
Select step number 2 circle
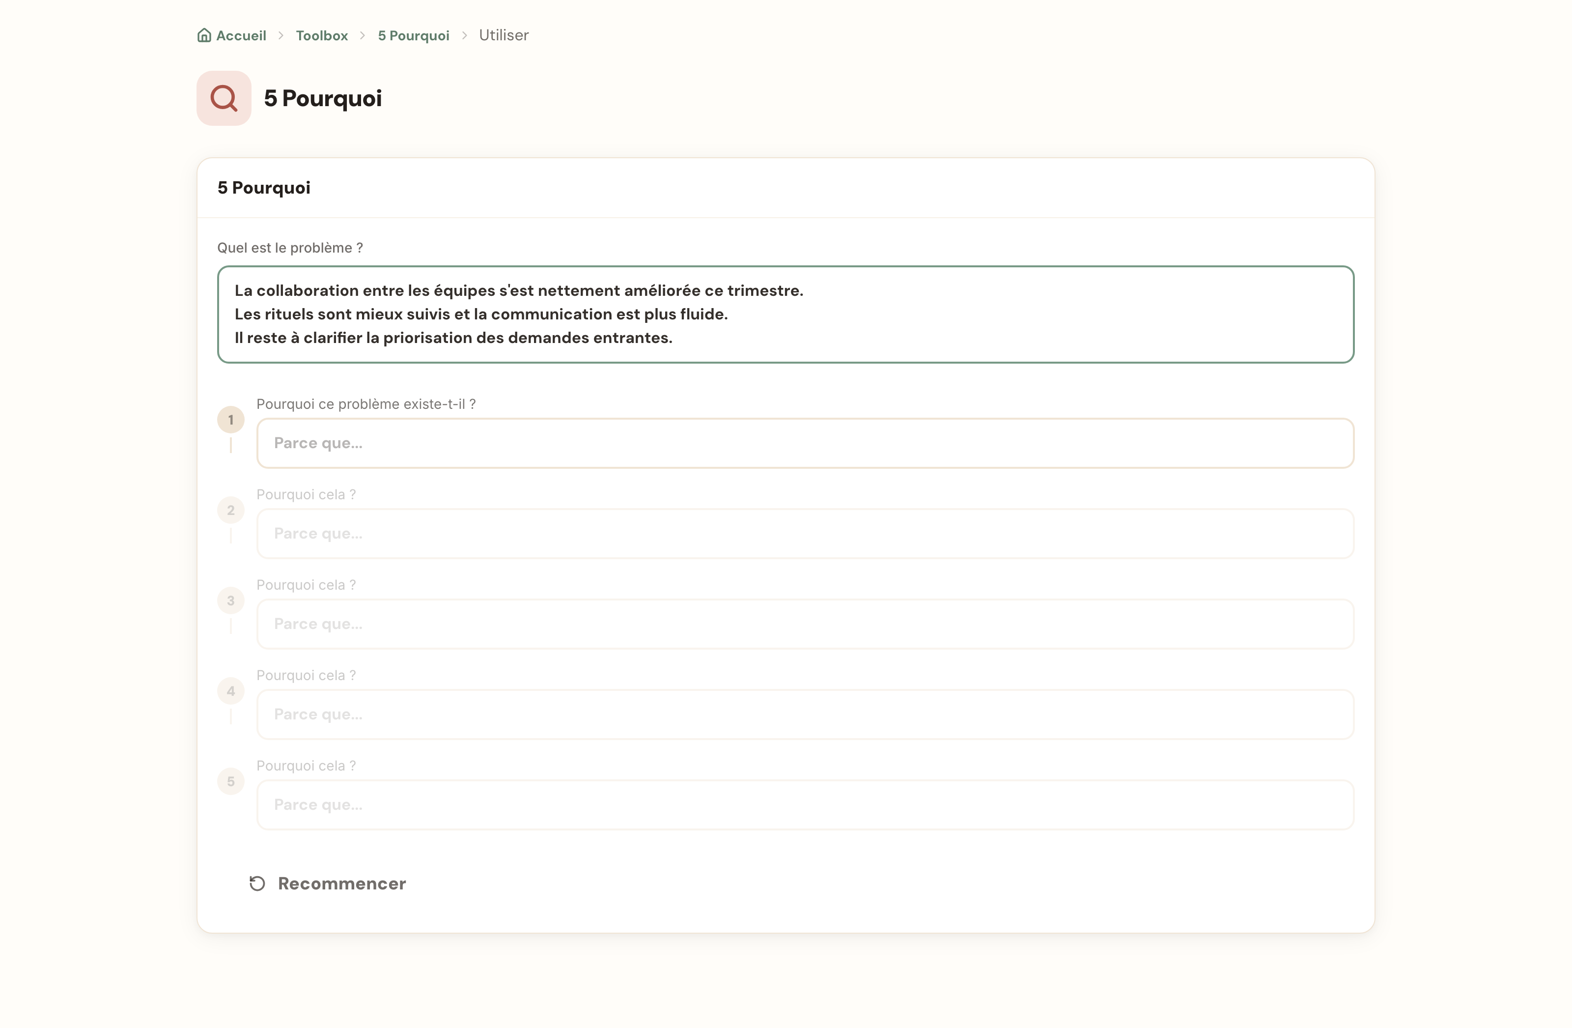pyautogui.click(x=231, y=510)
